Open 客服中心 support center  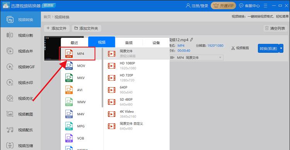249,6
